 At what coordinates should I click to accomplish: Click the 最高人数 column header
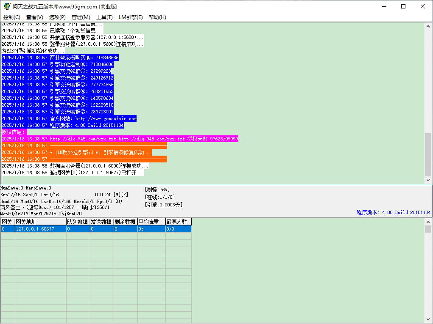[x=179, y=222]
